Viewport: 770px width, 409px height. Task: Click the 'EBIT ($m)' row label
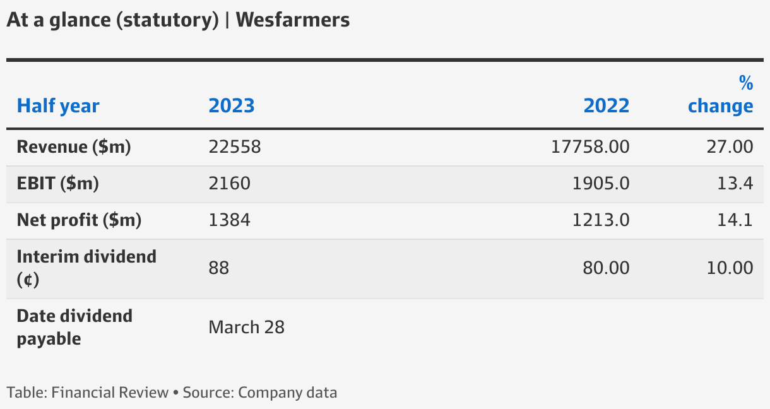[58, 184]
